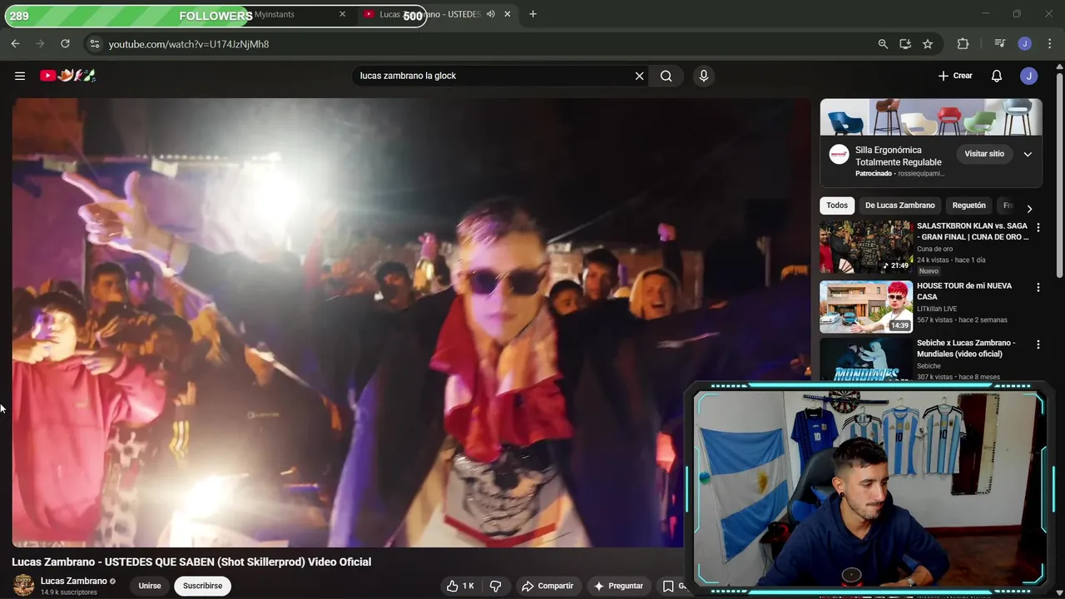1065x599 pixels.
Task: Open Chrome profile avatar in toolbar
Action: pyautogui.click(x=1025, y=44)
